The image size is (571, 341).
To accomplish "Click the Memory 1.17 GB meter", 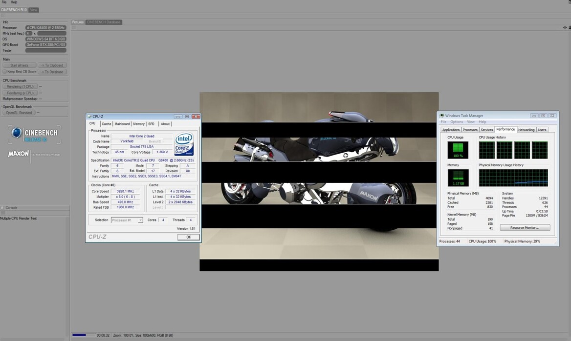I will pyautogui.click(x=458, y=178).
